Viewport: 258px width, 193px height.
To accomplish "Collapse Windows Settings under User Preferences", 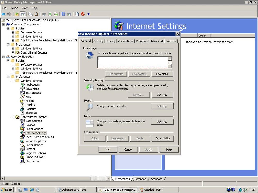I will point(13,81).
